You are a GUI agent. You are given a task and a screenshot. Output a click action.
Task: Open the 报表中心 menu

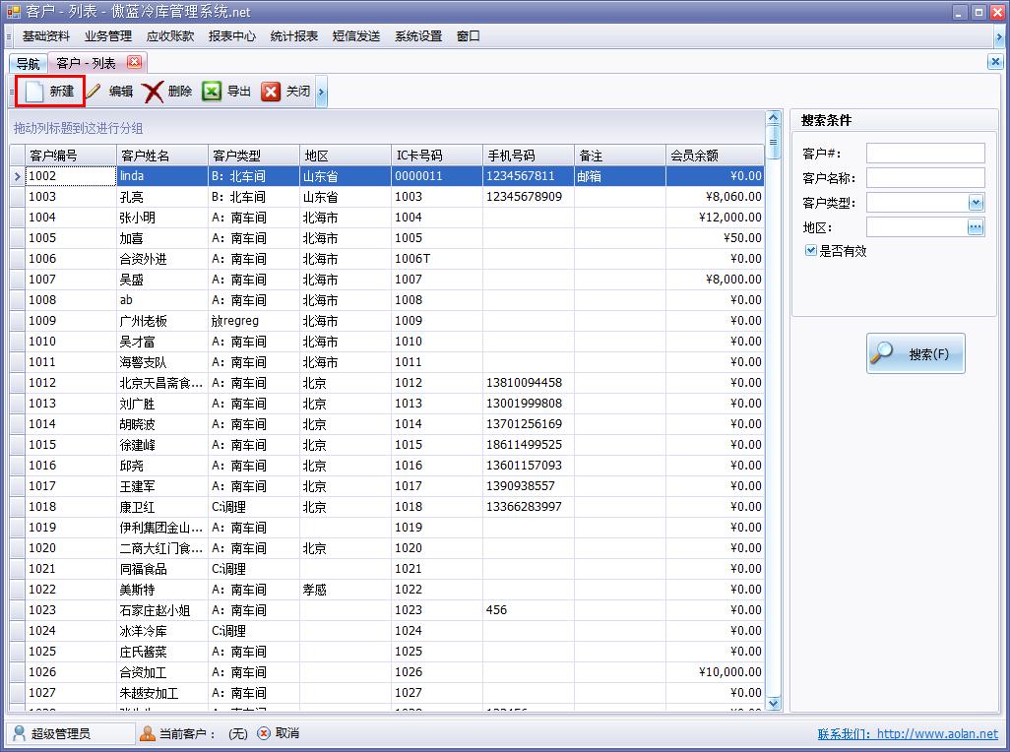pos(232,36)
